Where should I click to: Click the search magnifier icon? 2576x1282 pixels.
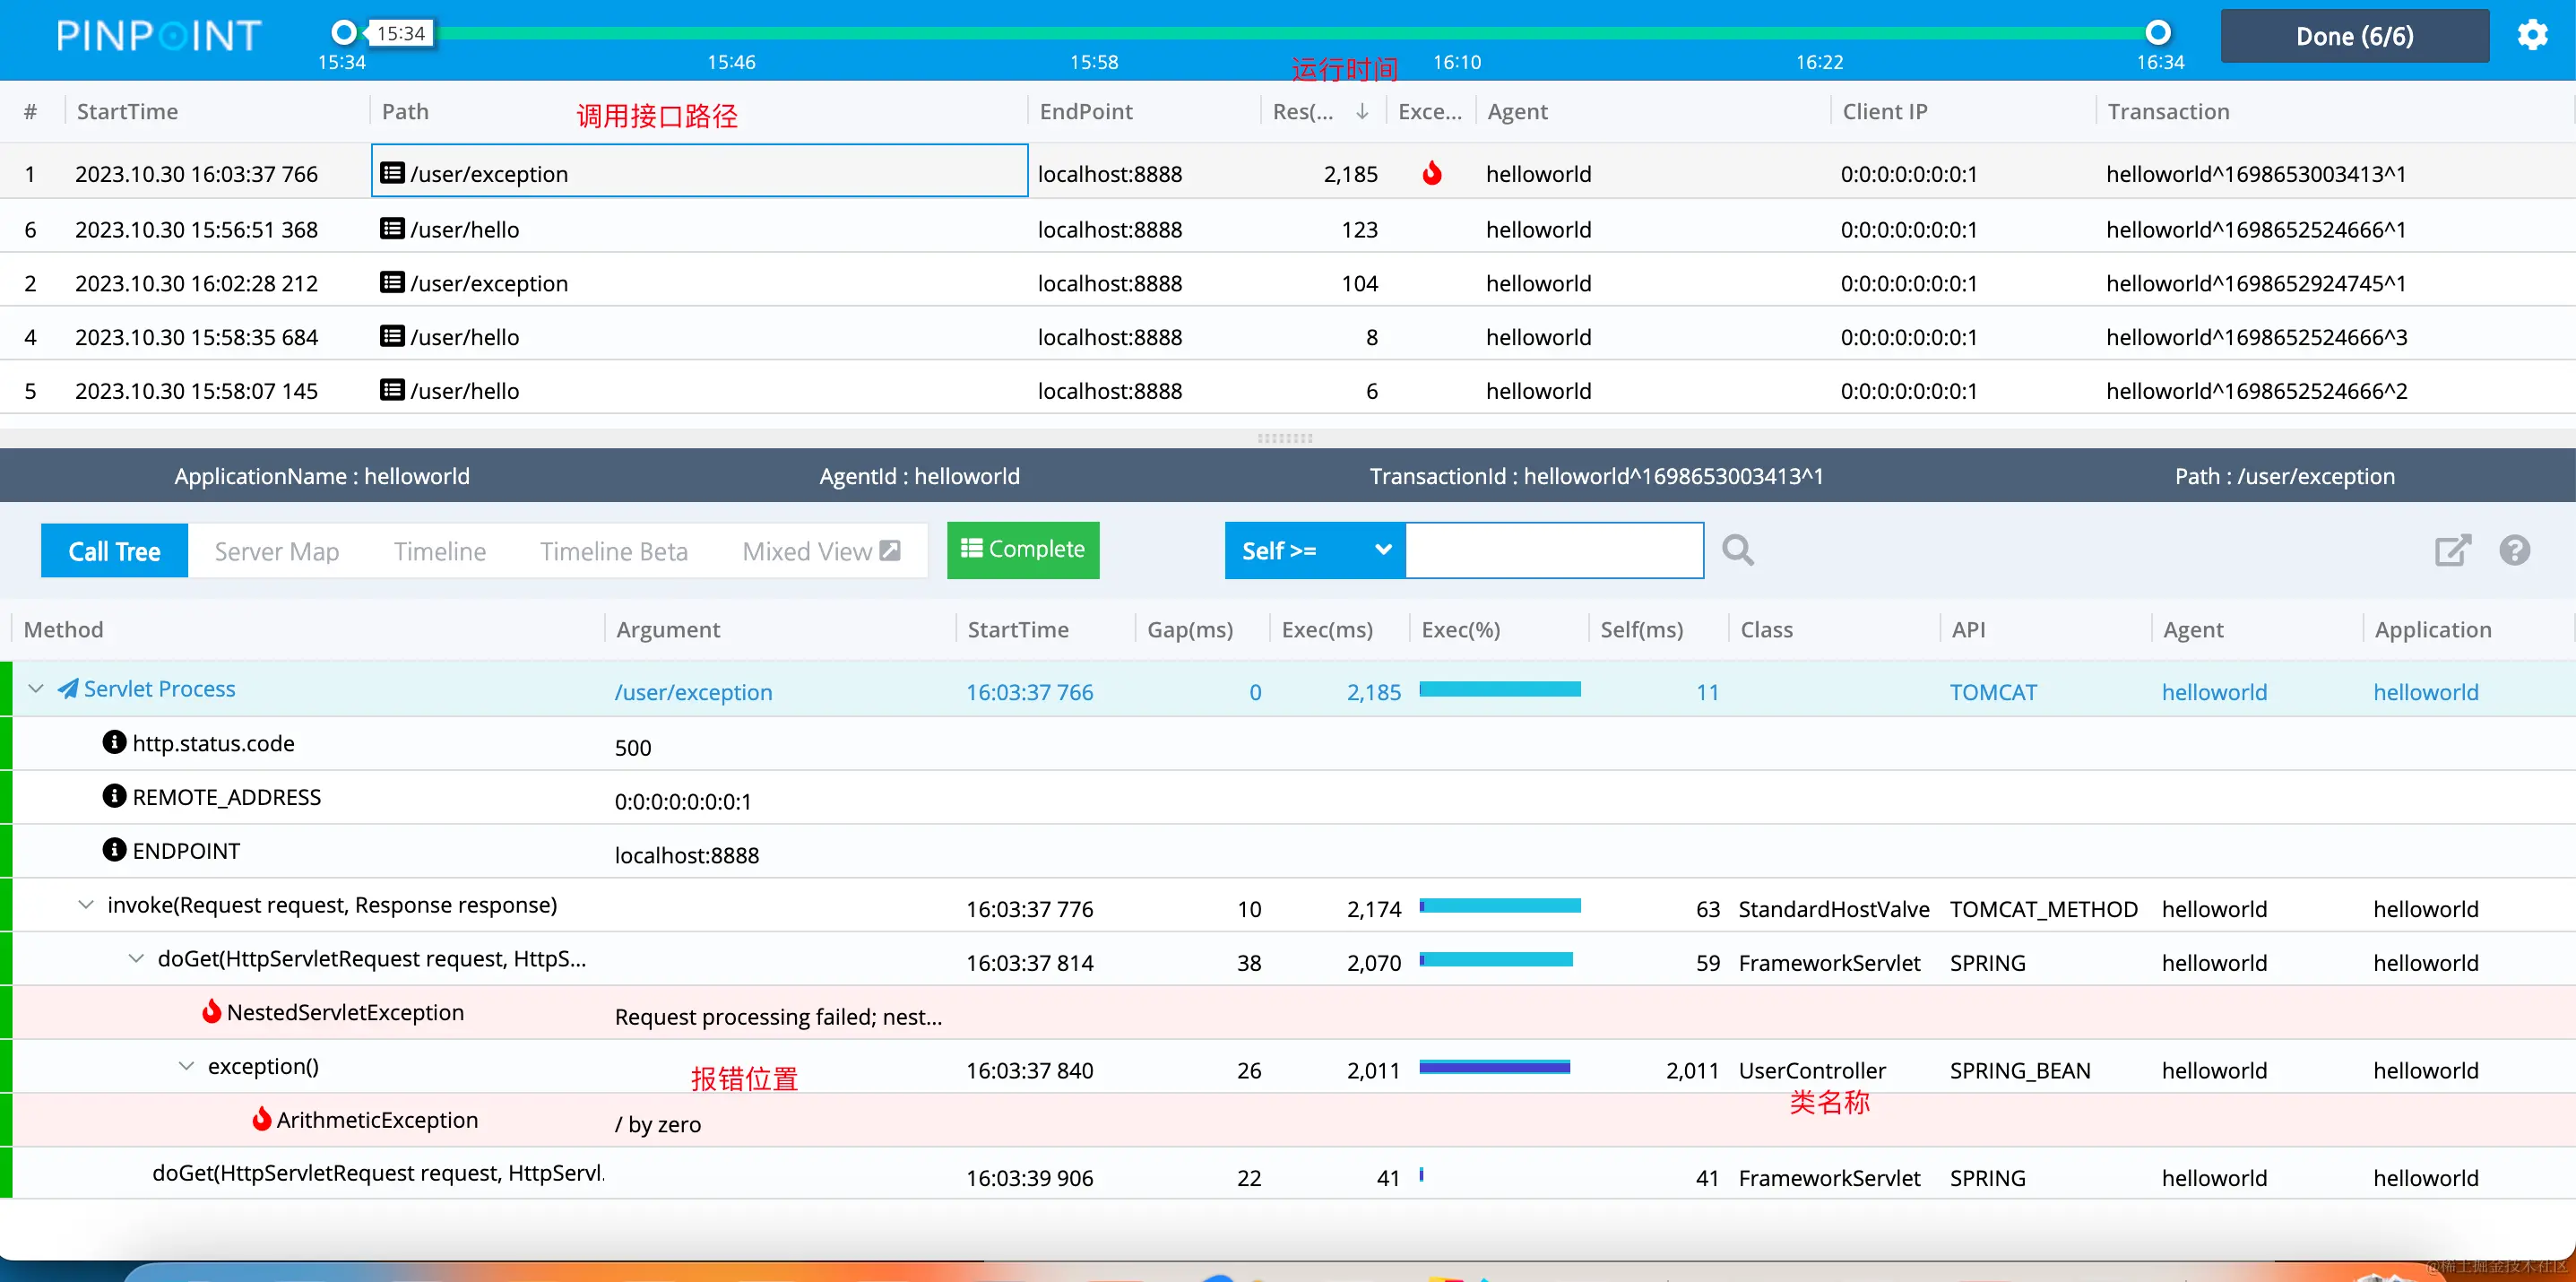pos(1737,550)
